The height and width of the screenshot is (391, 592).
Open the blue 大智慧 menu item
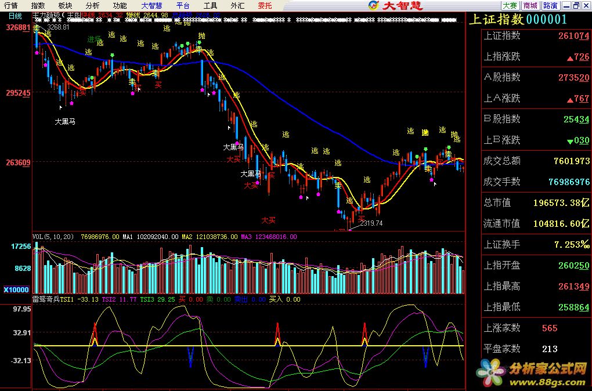point(151,6)
